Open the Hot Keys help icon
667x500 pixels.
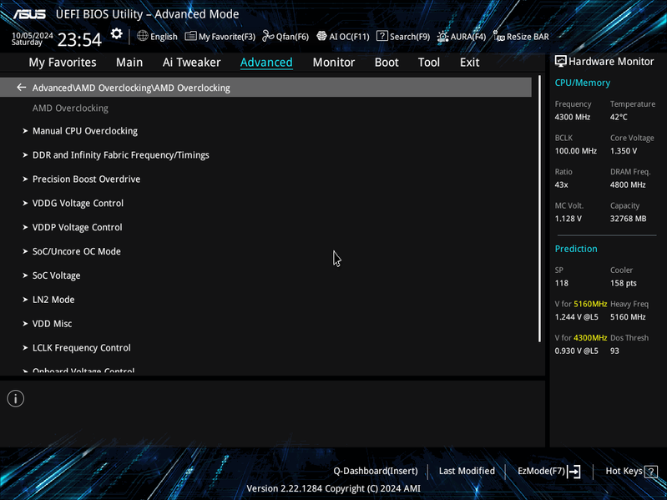coord(651,472)
